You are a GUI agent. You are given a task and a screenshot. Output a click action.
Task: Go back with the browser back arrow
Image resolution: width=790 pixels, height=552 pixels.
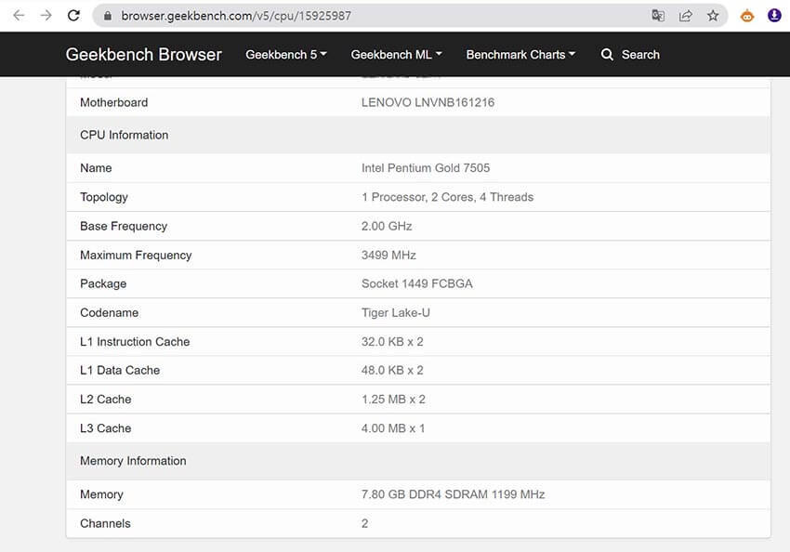[19, 16]
